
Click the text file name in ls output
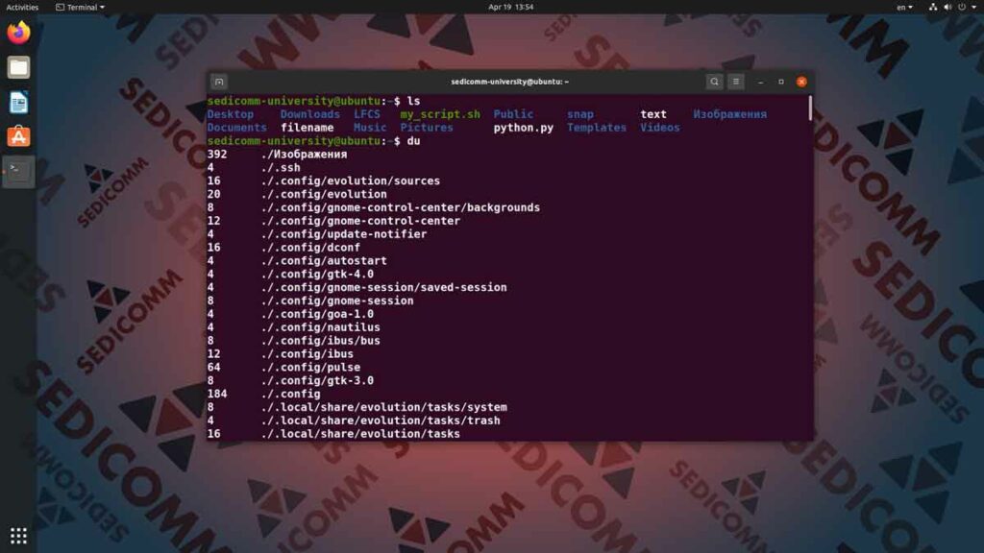pyautogui.click(x=653, y=114)
